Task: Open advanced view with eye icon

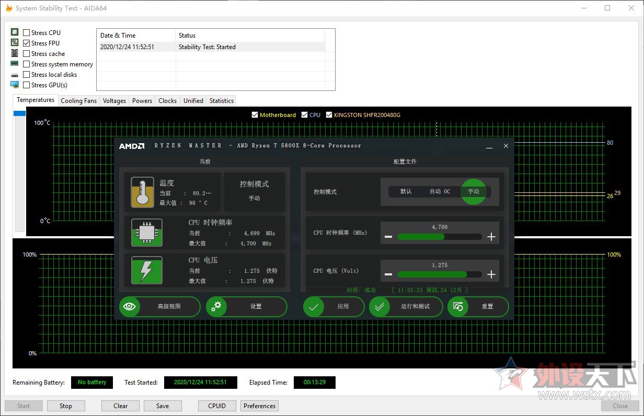Action: click(130, 307)
